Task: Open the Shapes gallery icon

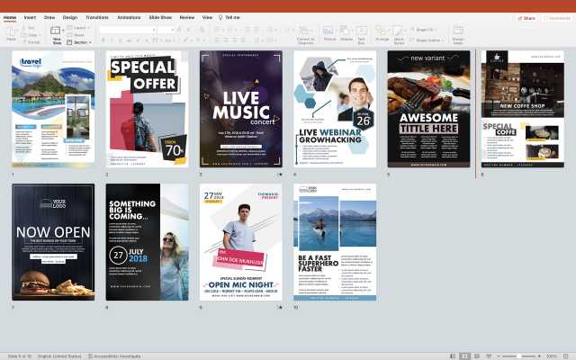Action: point(346,32)
